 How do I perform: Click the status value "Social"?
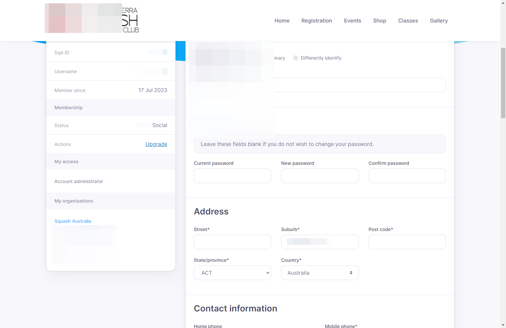(x=160, y=125)
